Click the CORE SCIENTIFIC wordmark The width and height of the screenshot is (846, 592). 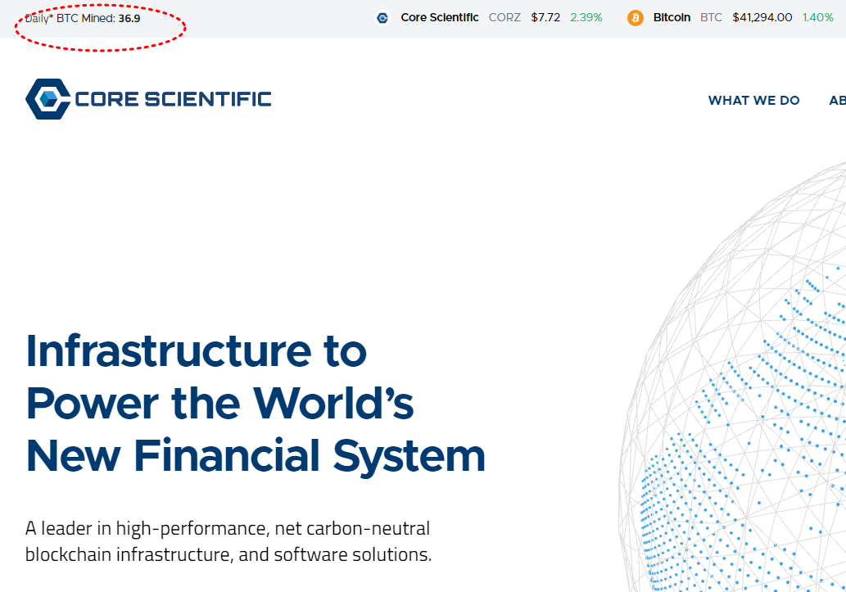click(x=173, y=99)
